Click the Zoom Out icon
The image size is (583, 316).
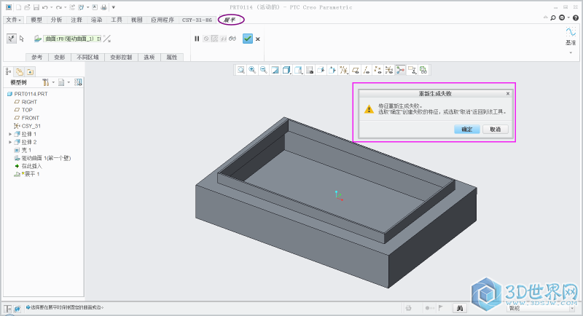264,70
